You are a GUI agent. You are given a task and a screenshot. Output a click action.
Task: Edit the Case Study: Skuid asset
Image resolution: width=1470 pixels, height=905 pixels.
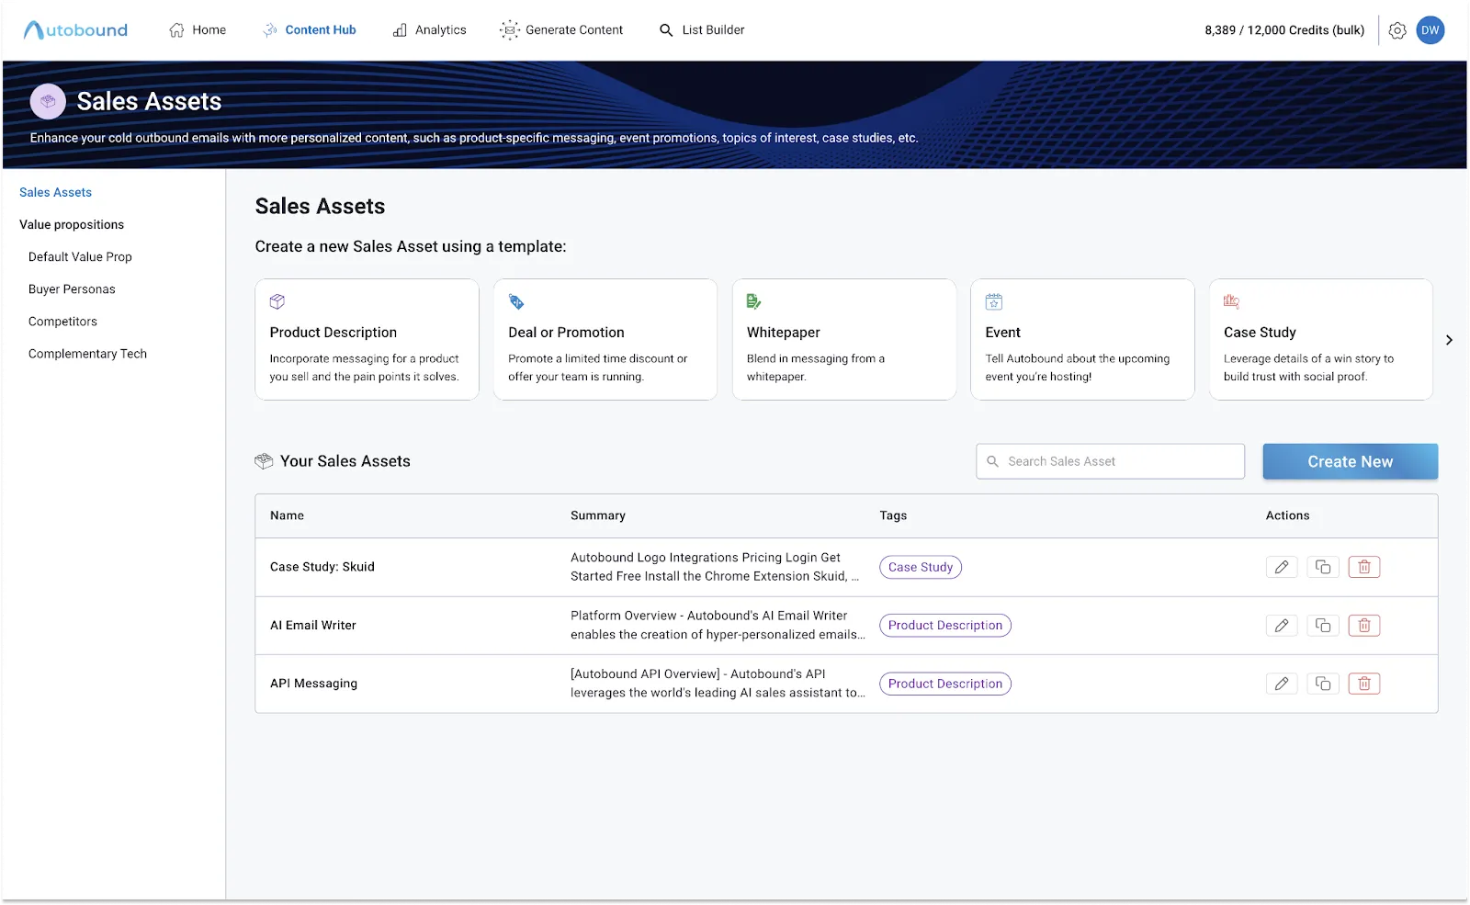(x=1282, y=567)
